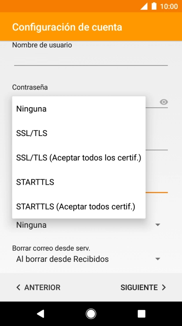Select STARTTLS option
182x326 pixels.
79,182
